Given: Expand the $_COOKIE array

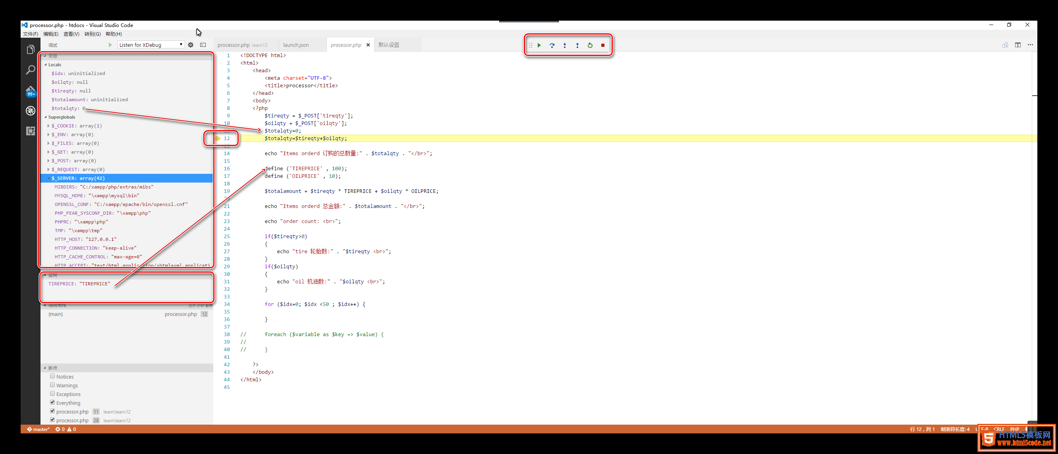Looking at the screenshot, I should click(x=48, y=126).
